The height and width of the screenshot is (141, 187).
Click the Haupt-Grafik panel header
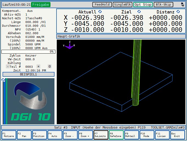(121, 36)
